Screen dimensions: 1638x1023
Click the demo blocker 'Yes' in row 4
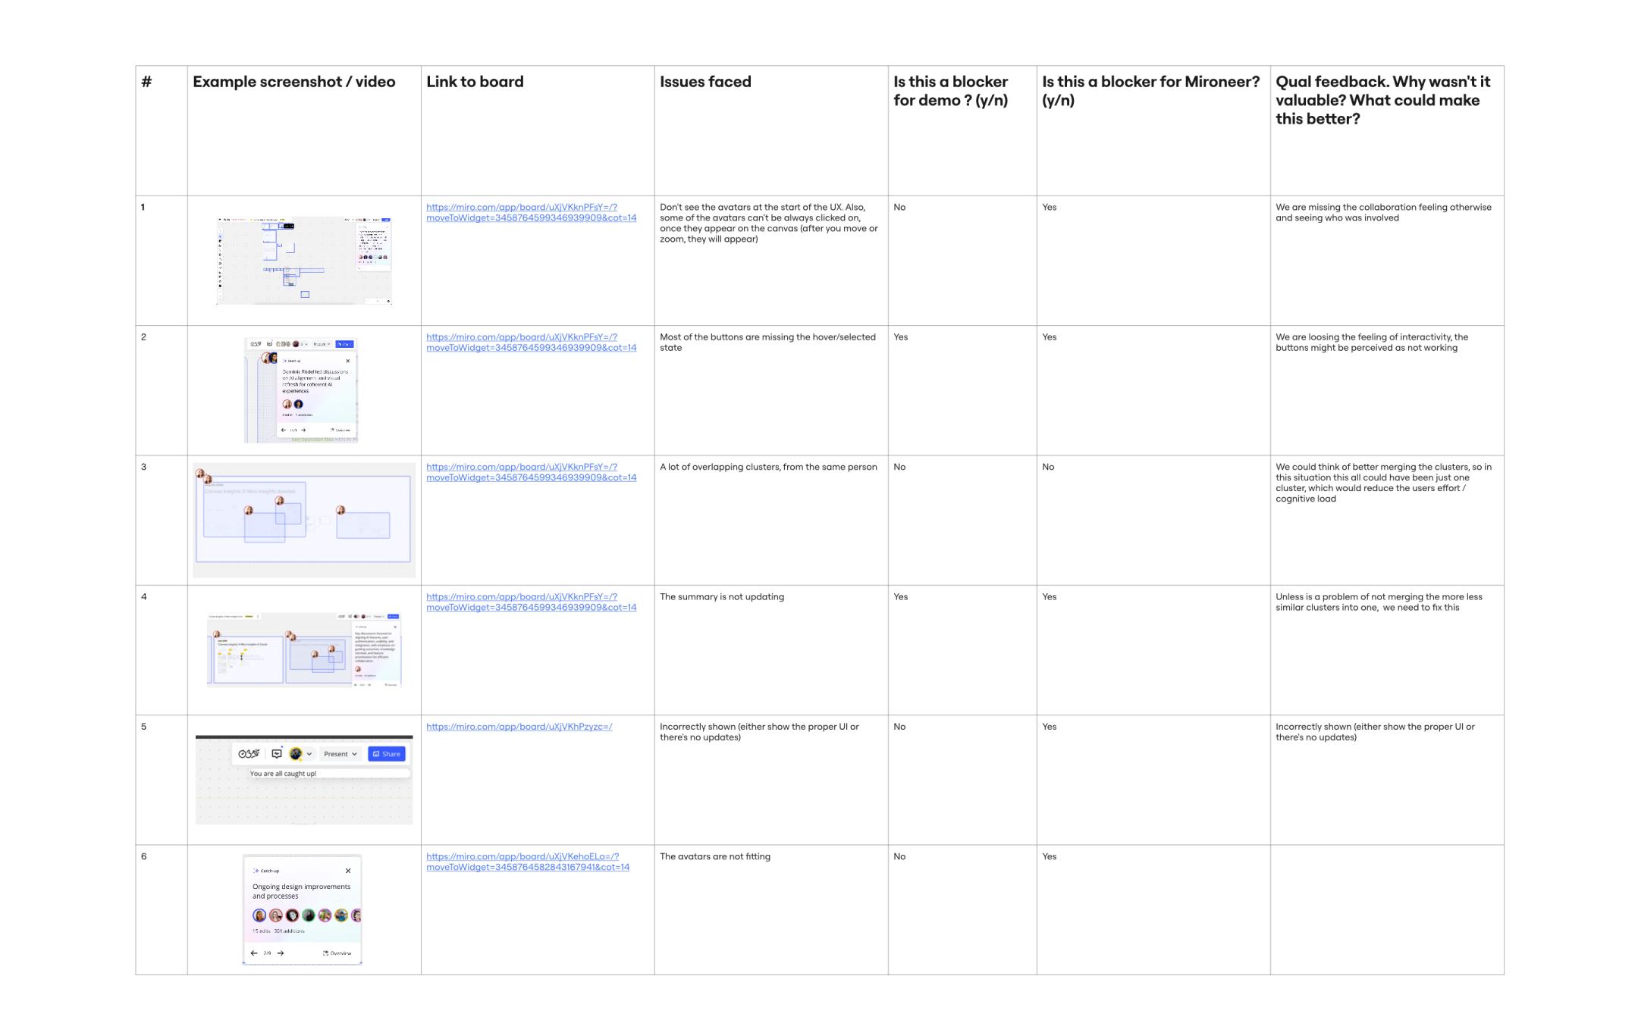click(x=900, y=596)
